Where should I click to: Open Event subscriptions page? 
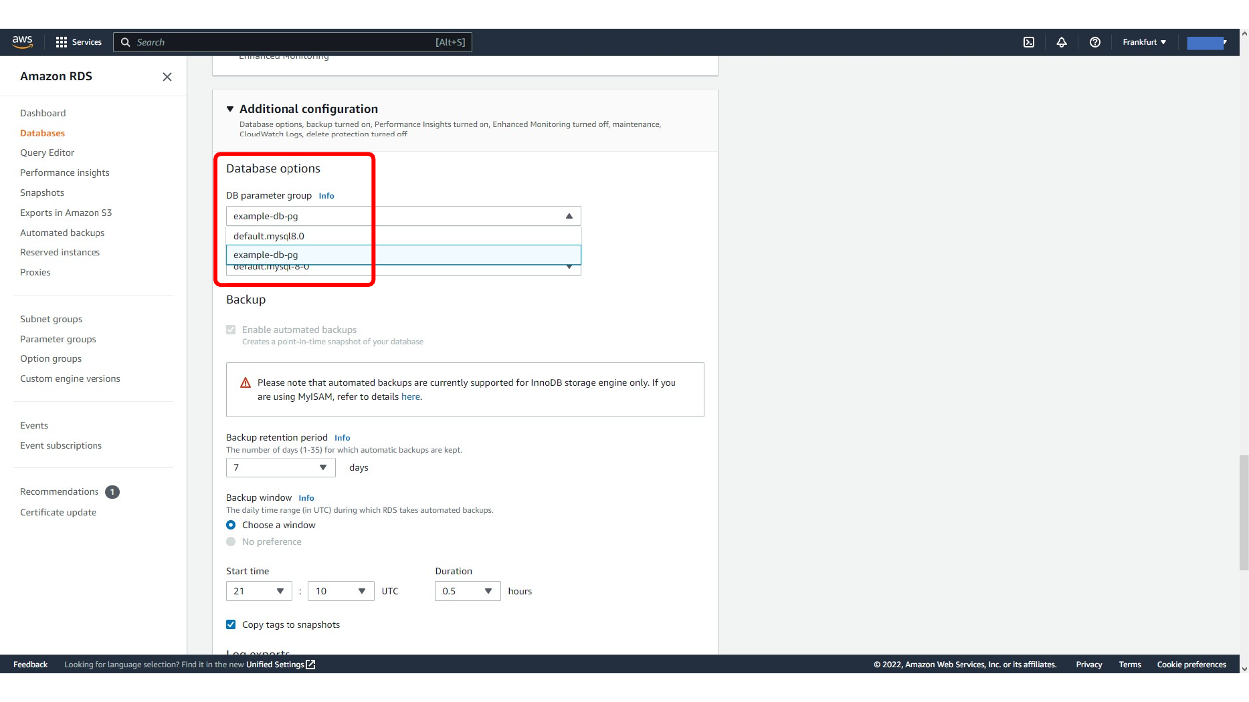61,445
